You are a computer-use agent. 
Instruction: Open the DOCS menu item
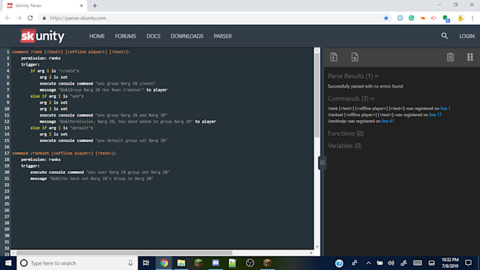153,36
